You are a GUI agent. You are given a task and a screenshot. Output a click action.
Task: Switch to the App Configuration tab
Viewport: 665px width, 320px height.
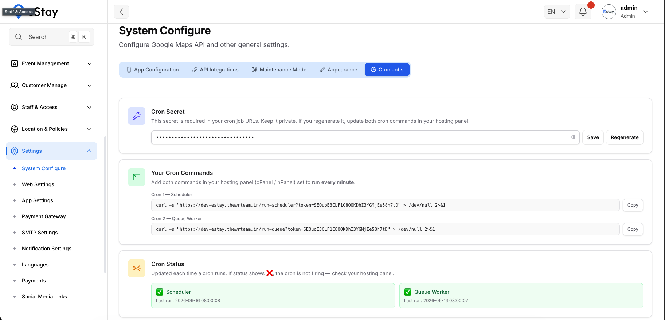point(153,70)
